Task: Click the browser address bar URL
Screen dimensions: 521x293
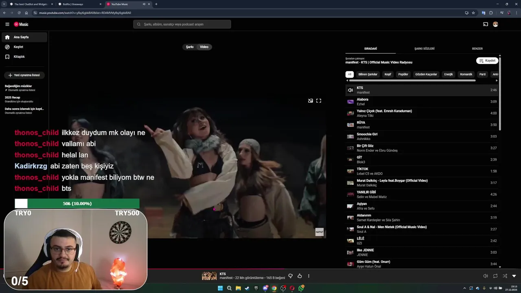Action: (85, 13)
